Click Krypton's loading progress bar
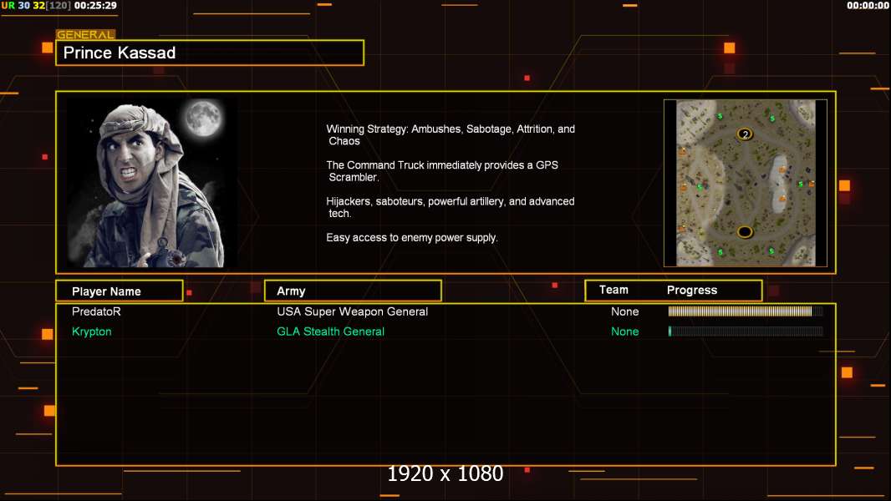891x501 pixels. click(746, 331)
